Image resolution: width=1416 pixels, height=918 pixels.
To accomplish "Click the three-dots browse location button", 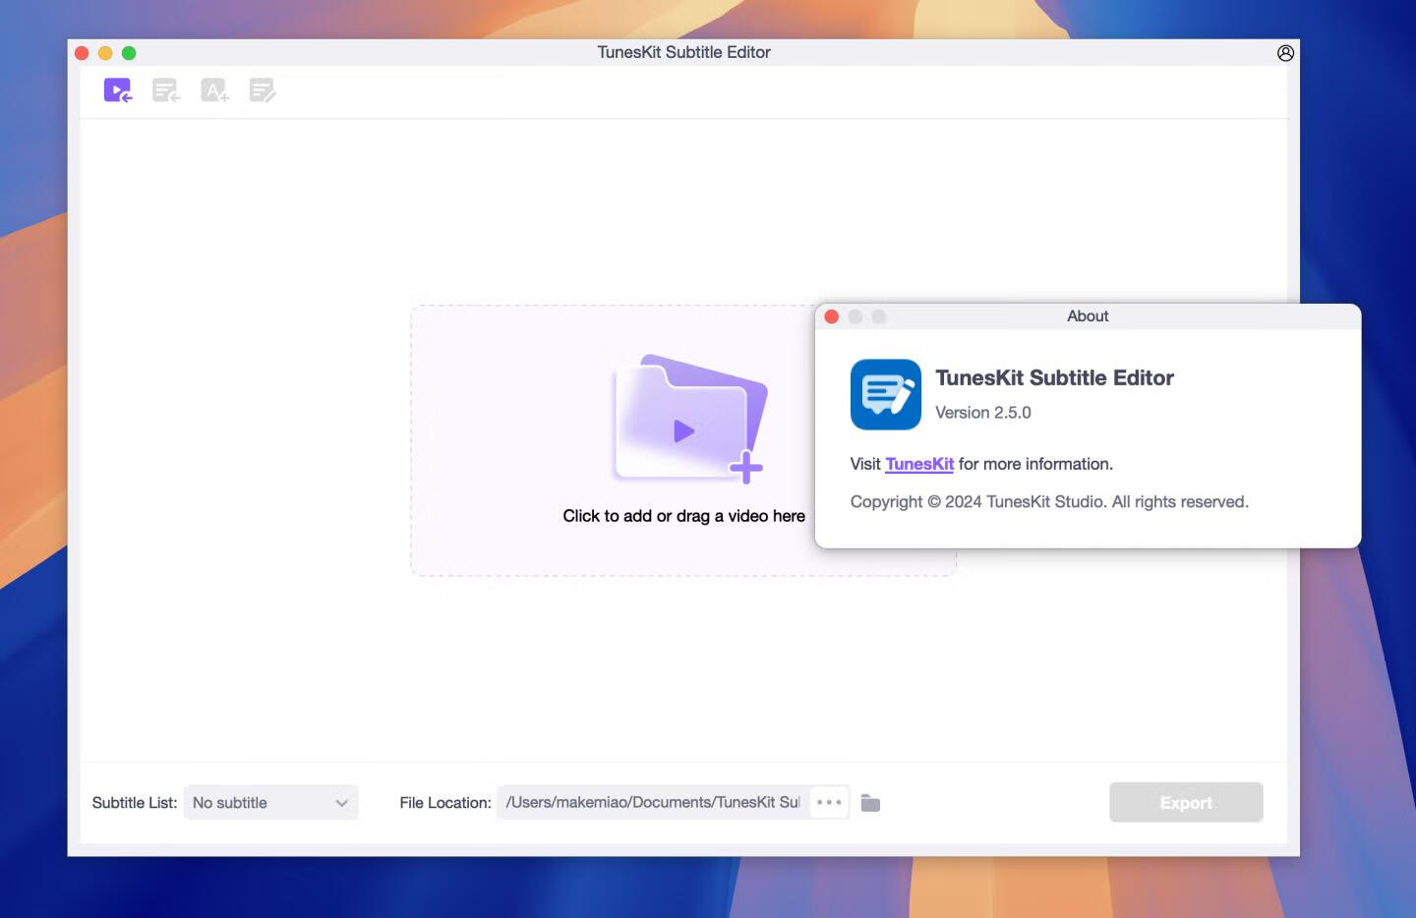I will (829, 802).
